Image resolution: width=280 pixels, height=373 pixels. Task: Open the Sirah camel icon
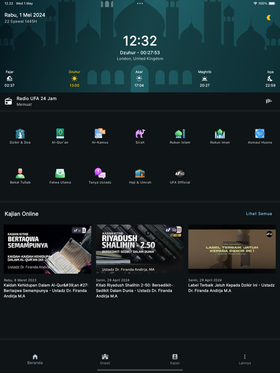coord(140,134)
